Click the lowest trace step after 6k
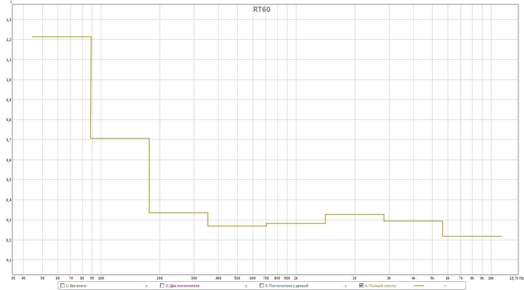 (472, 236)
